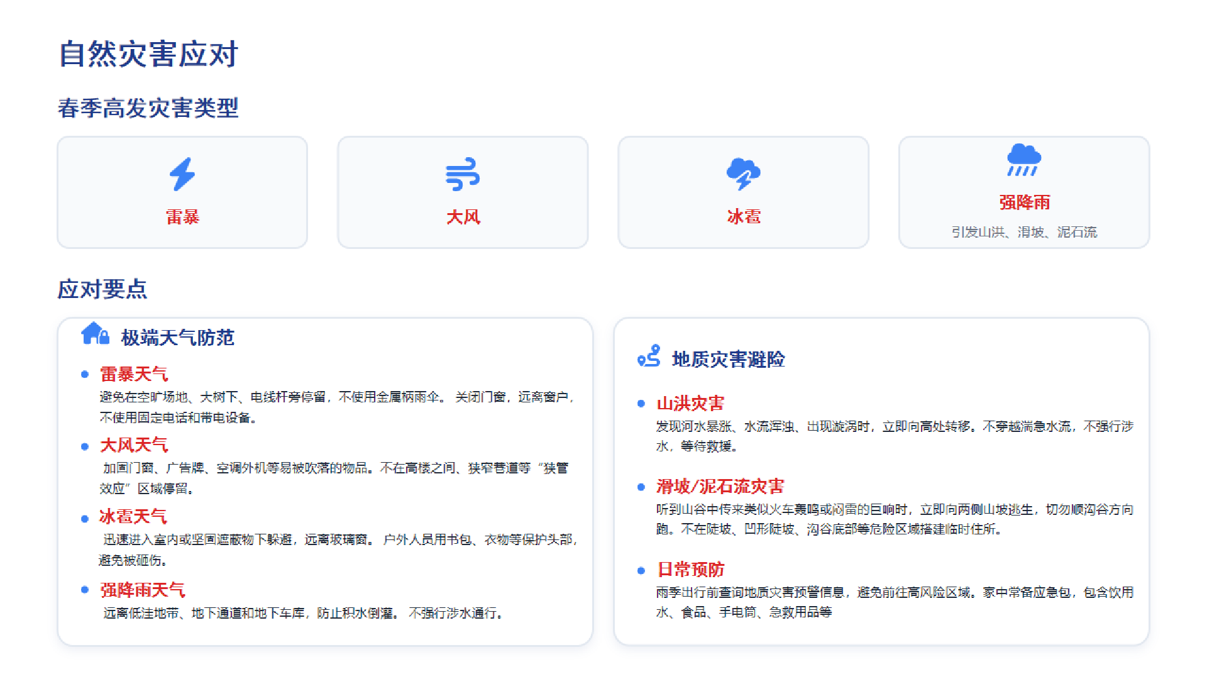Click the wind icon above 大风
Image resolution: width=1207 pixels, height=679 pixels.
pyautogui.click(x=463, y=174)
